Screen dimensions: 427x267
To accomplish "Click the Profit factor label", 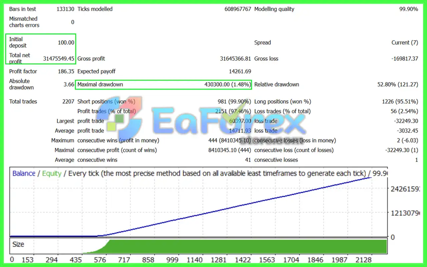I will click(23, 71).
